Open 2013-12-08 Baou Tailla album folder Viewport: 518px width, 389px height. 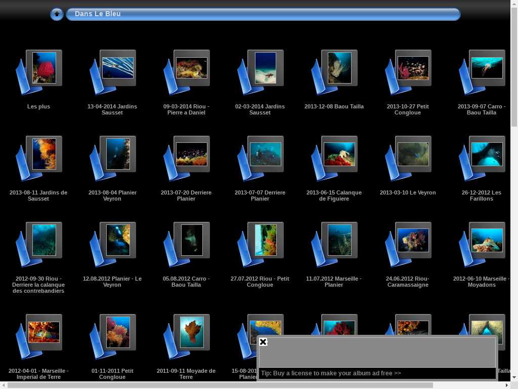coord(339,68)
